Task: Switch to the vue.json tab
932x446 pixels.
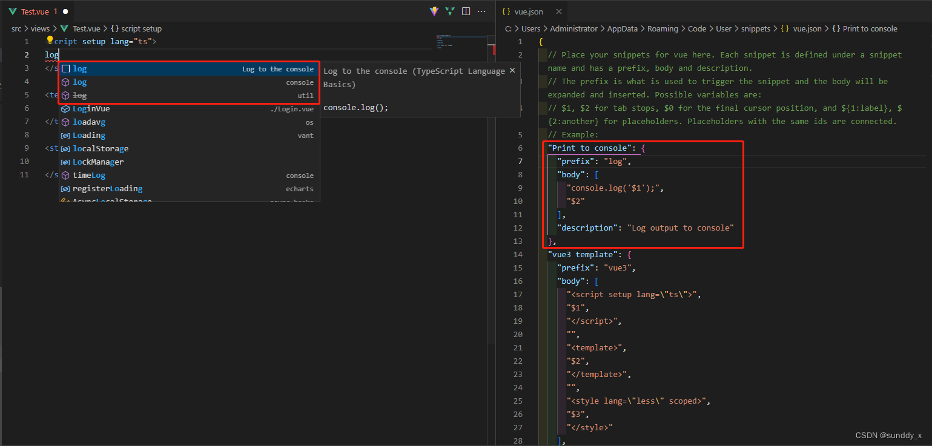Action: [x=532, y=11]
